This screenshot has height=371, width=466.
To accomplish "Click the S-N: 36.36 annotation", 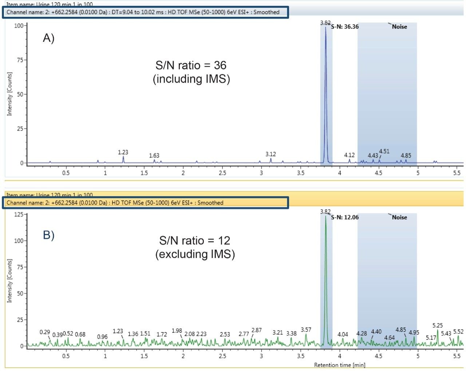I will 344,27.
